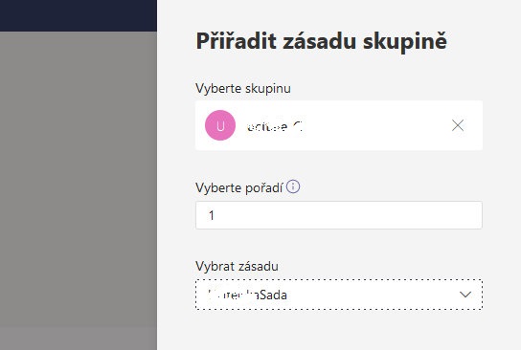Viewport: 521px width, 350px height.
Task: Click the digit 1 in order field
Action: pos(212,215)
